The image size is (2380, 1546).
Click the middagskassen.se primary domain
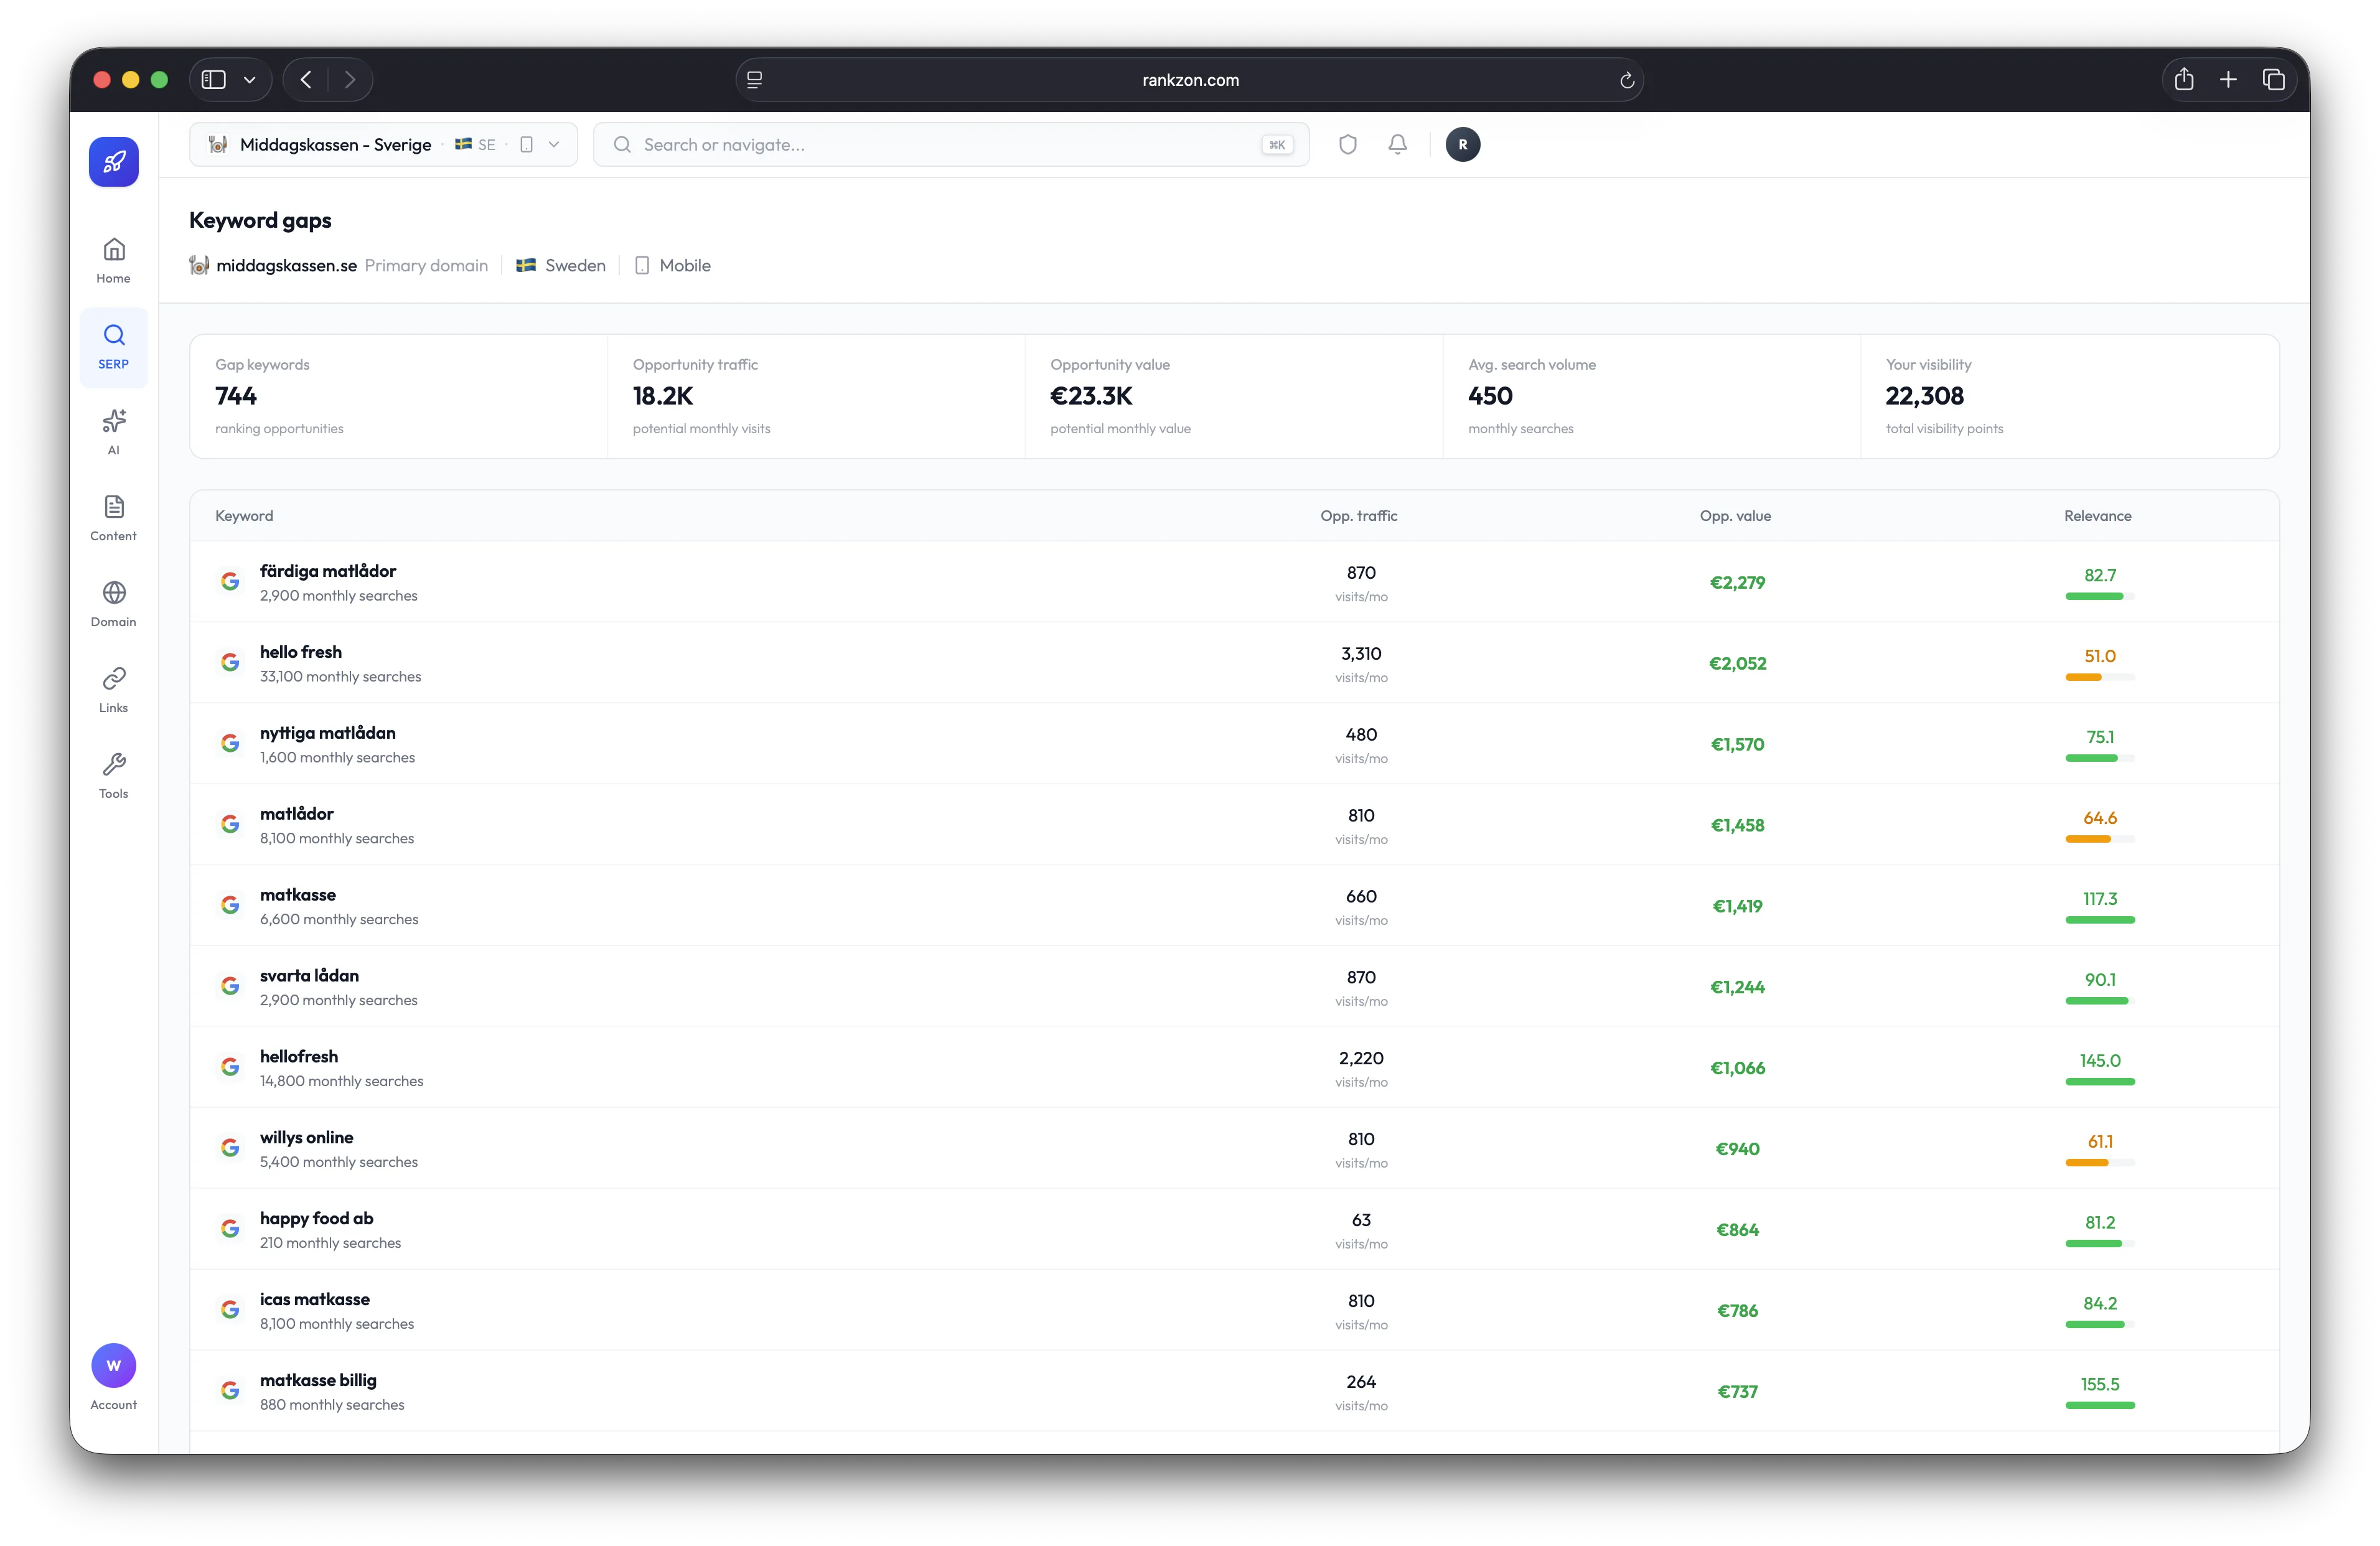[x=286, y=265]
